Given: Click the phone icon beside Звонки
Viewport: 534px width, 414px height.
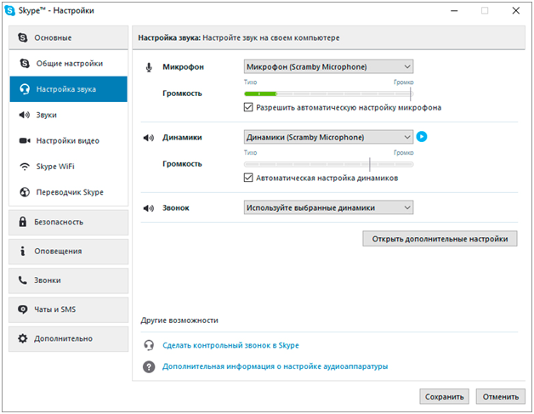Looking at the screenshot, I should point(22,281).
